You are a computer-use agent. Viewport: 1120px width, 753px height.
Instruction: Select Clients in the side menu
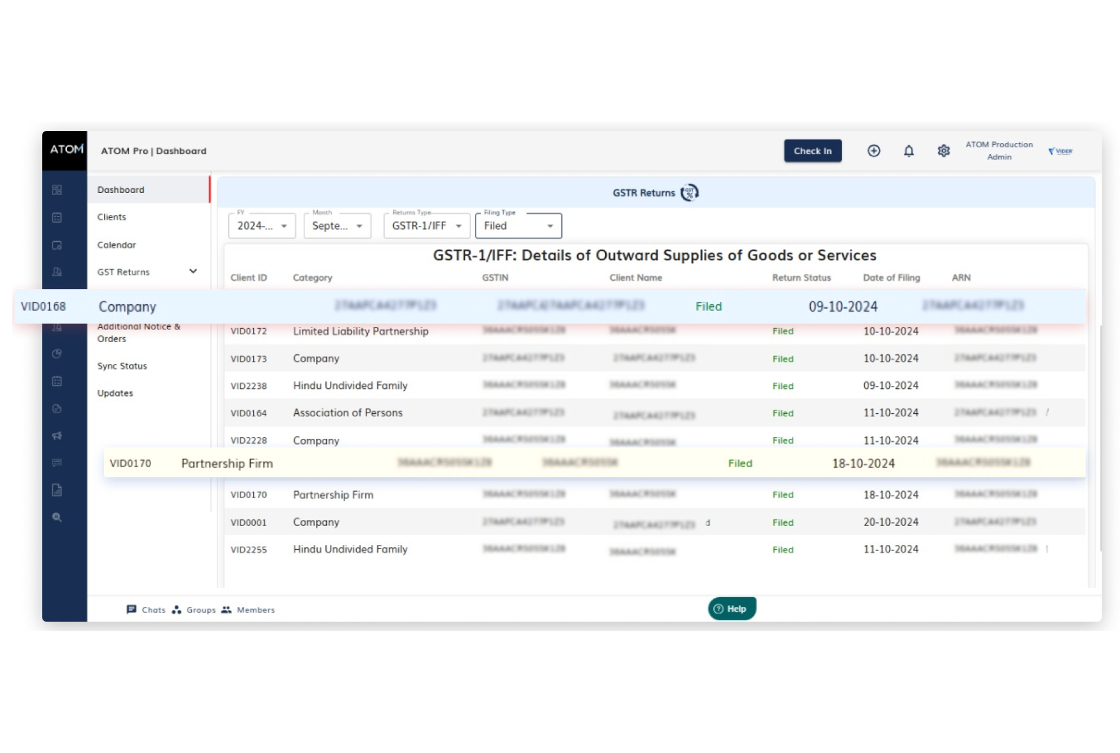click(x=111, y=217)
